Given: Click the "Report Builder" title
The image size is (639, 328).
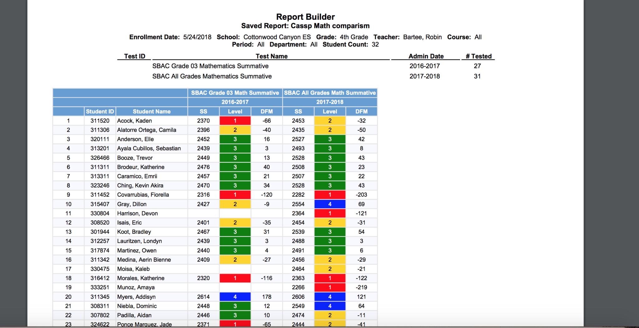Looking at the screenshot, I should tap(305, 17).
